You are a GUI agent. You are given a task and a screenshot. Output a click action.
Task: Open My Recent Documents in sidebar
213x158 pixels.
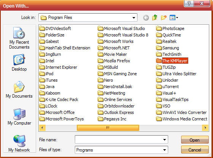(x=19, y=38)
